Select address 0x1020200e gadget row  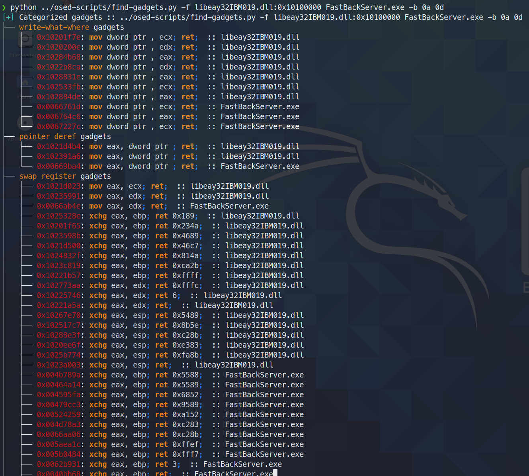[168, 47]
